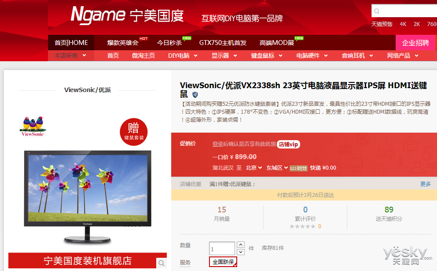This screenshot has height=271, width=437.
Task: Click the 123时效 delivery badge
Action: pos(298,168)
